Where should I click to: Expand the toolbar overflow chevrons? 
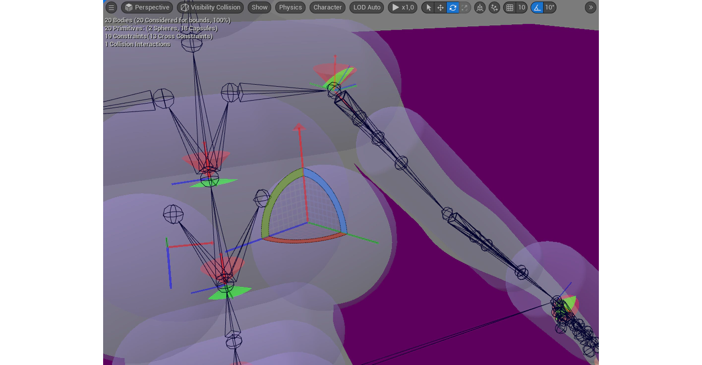(590, 7)
